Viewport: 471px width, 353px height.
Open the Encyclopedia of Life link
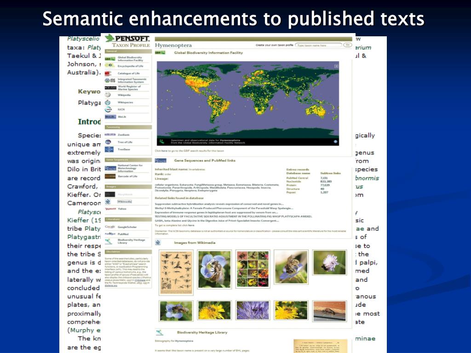click(x=130, y=66)
